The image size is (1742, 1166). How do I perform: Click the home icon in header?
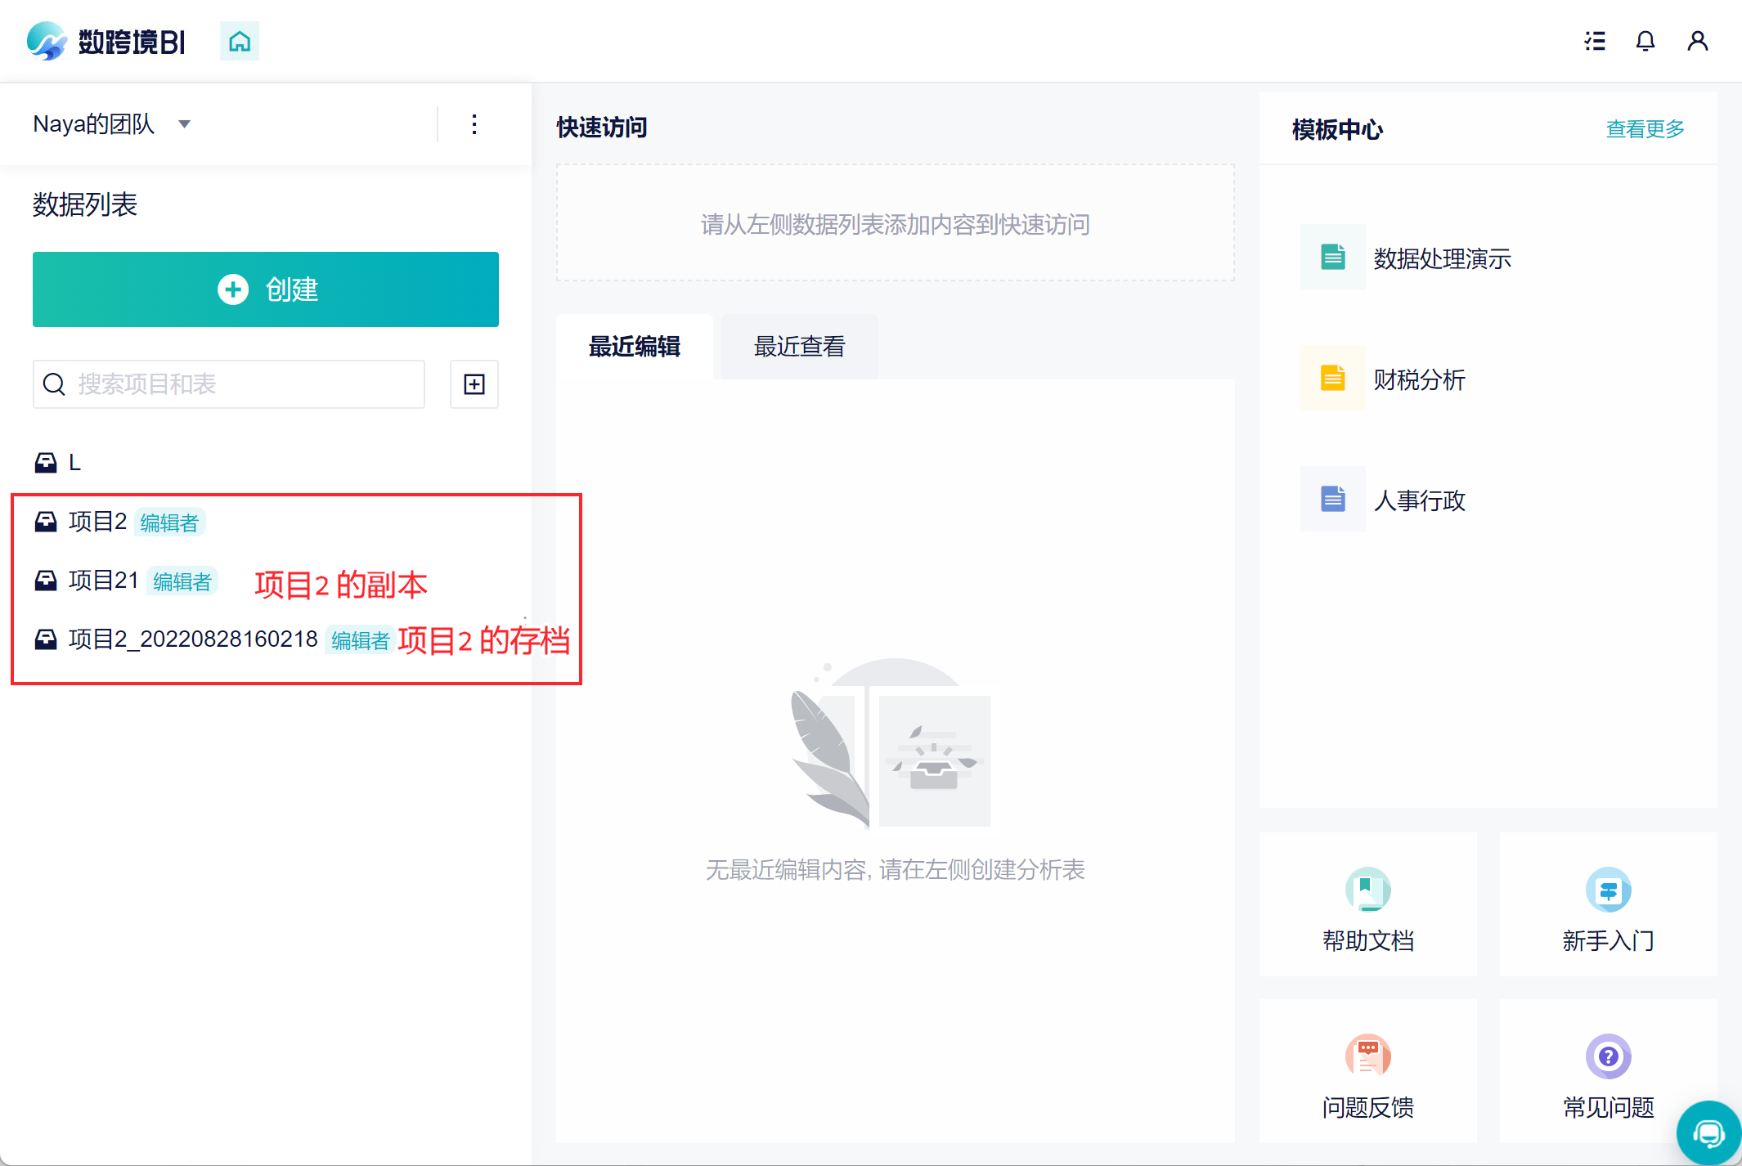click(x=239, y=41)
